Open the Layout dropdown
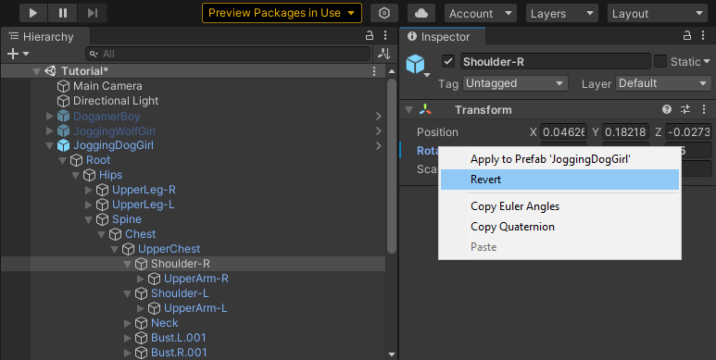This screenshot has width=716, height=360. point(657,14)
